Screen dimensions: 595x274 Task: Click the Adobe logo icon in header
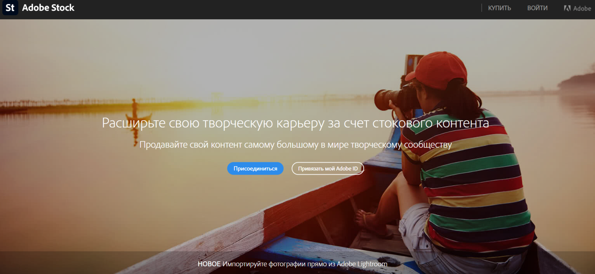coord(567,8)
